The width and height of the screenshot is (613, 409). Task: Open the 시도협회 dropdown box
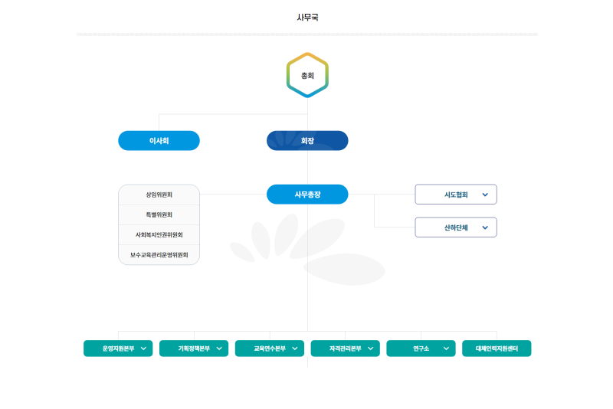[455, 195]
